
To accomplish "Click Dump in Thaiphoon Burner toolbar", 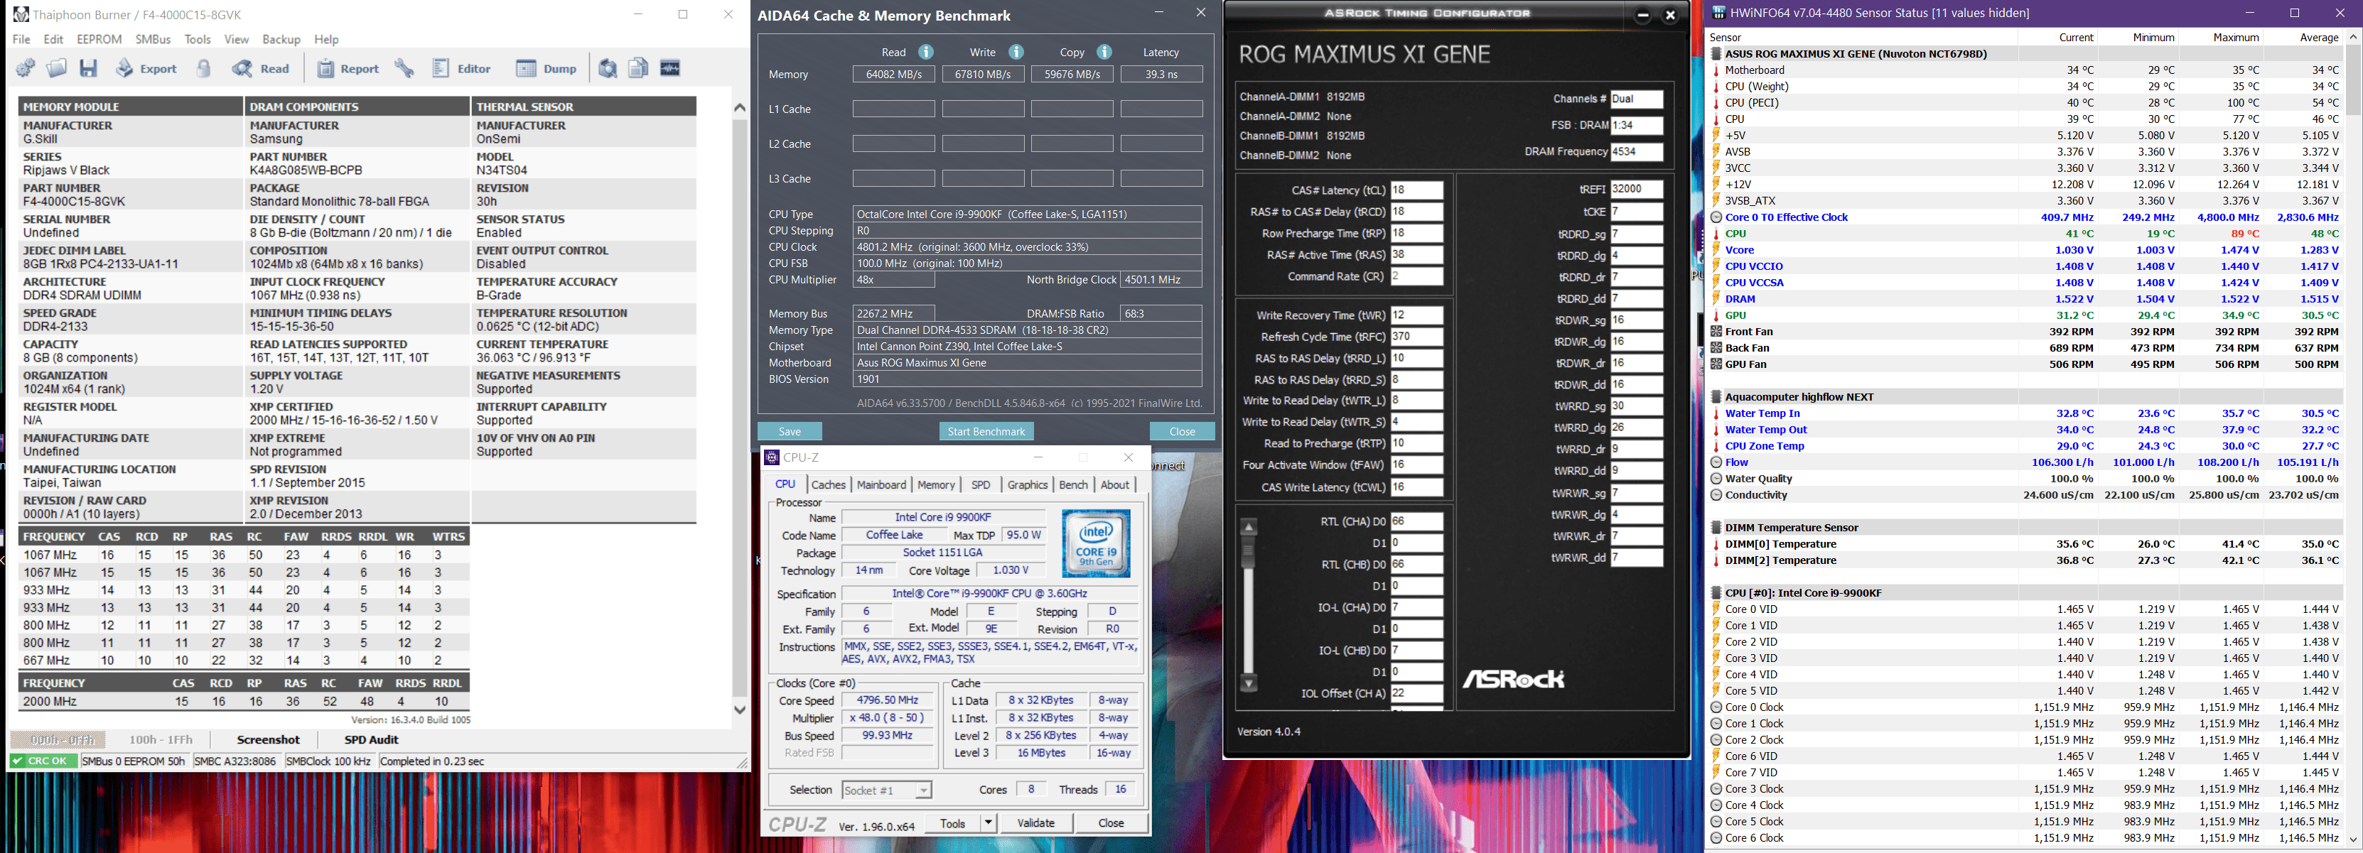I will [x=547, y=69].
